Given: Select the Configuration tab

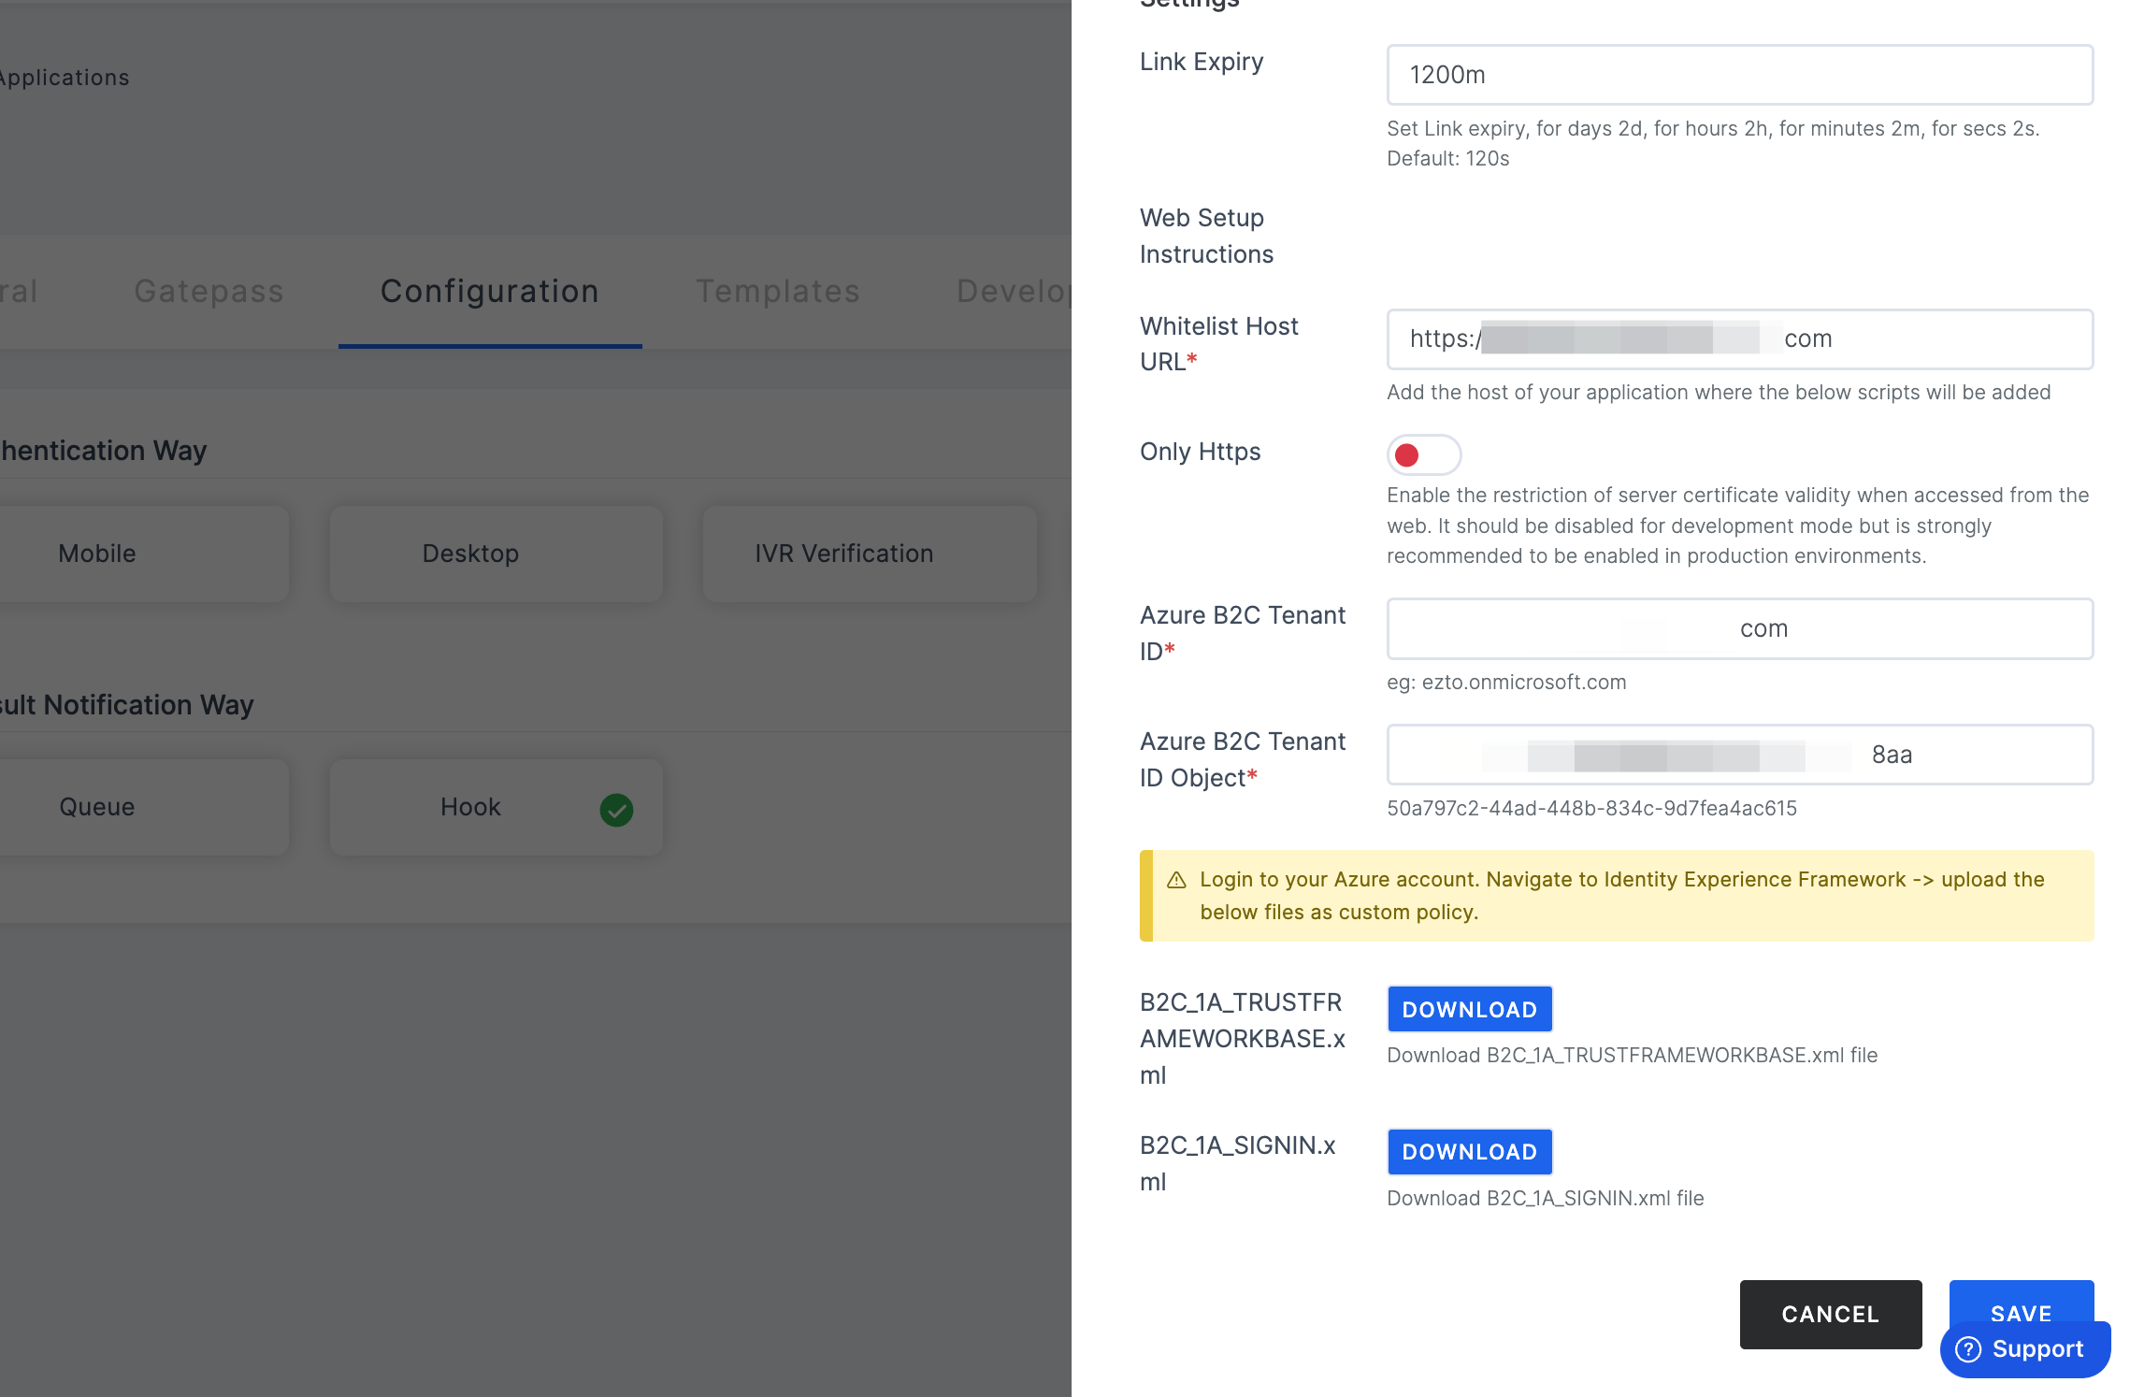Looking at the screenshot, I should pos(490,291).
